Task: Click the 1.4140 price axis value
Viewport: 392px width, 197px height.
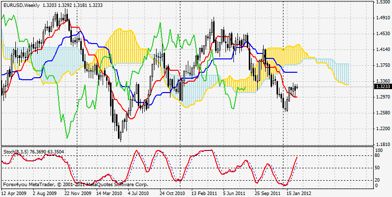Action: [383, 49]
